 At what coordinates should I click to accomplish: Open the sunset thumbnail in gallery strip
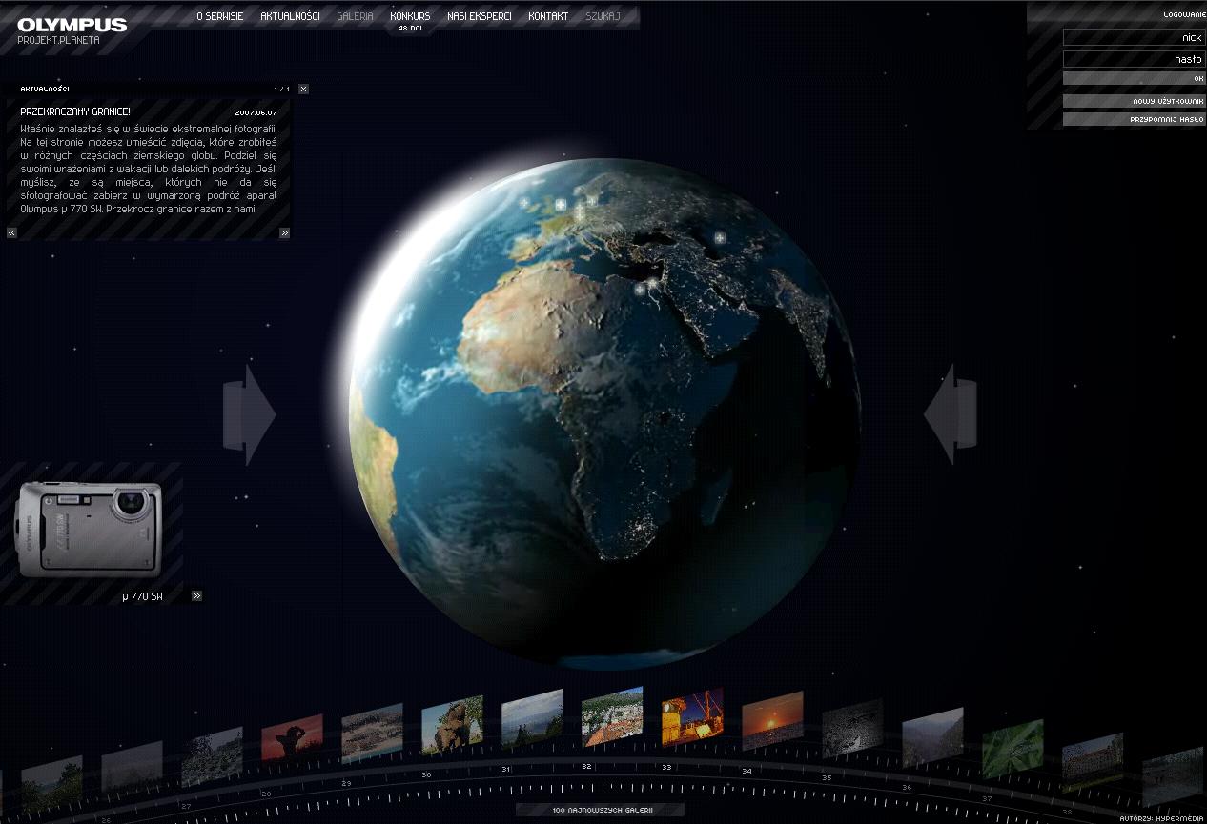coord(772,719)
